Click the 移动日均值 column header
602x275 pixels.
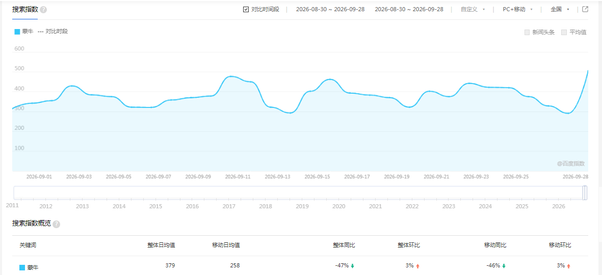pyautogui.click(x=226, y=245)
